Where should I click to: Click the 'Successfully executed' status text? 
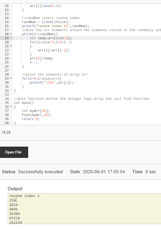(x=41, y=172)
